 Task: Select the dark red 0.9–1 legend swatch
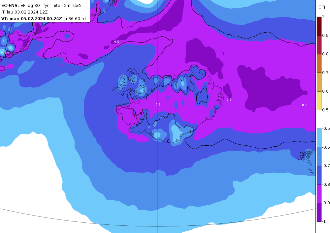point(319,26)
